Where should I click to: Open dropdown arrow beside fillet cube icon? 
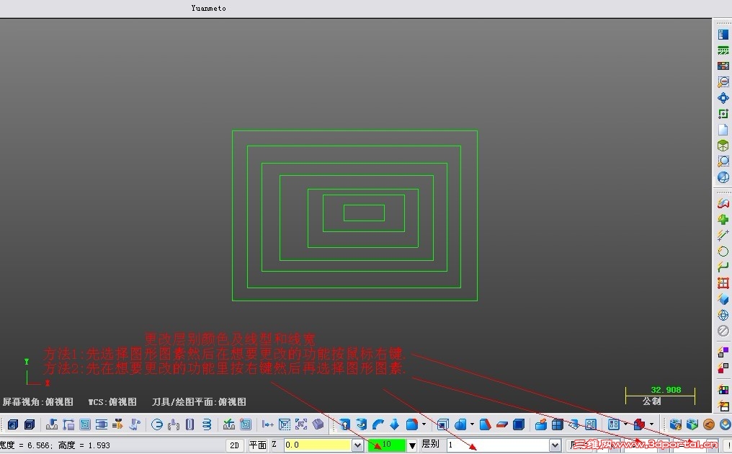(424, 424)
